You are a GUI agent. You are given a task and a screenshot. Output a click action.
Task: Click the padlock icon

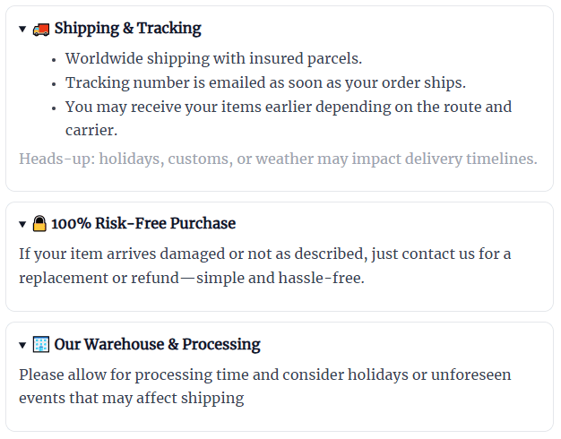tap(40, 223)
